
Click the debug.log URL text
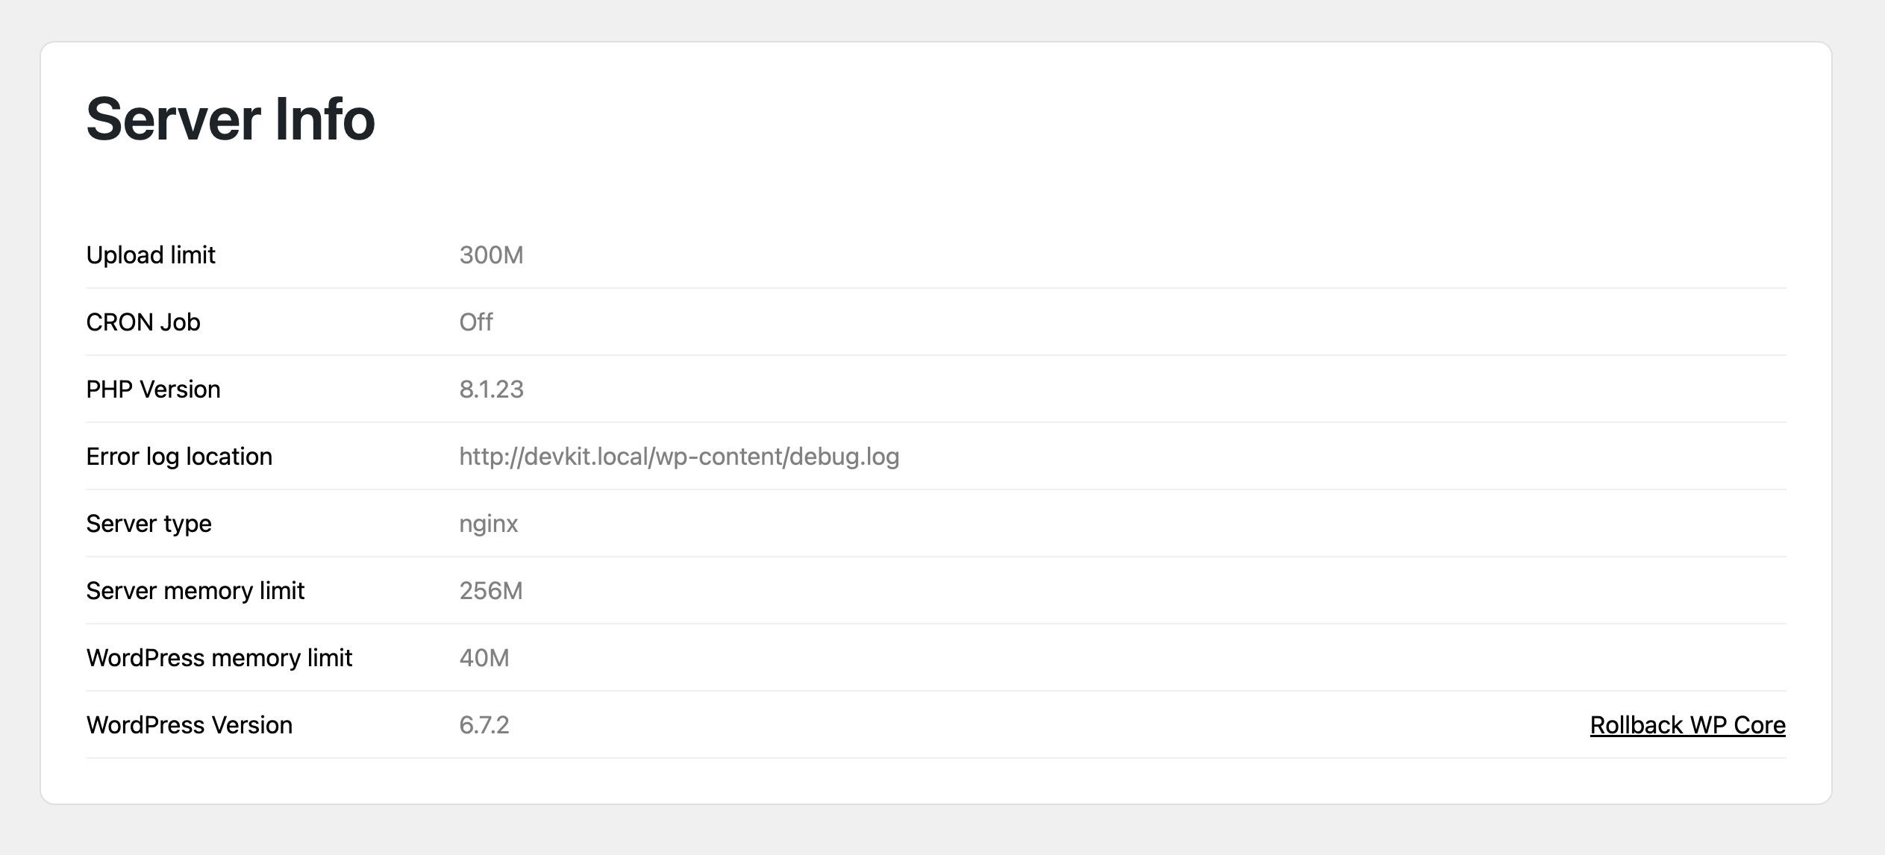[679, 457]
